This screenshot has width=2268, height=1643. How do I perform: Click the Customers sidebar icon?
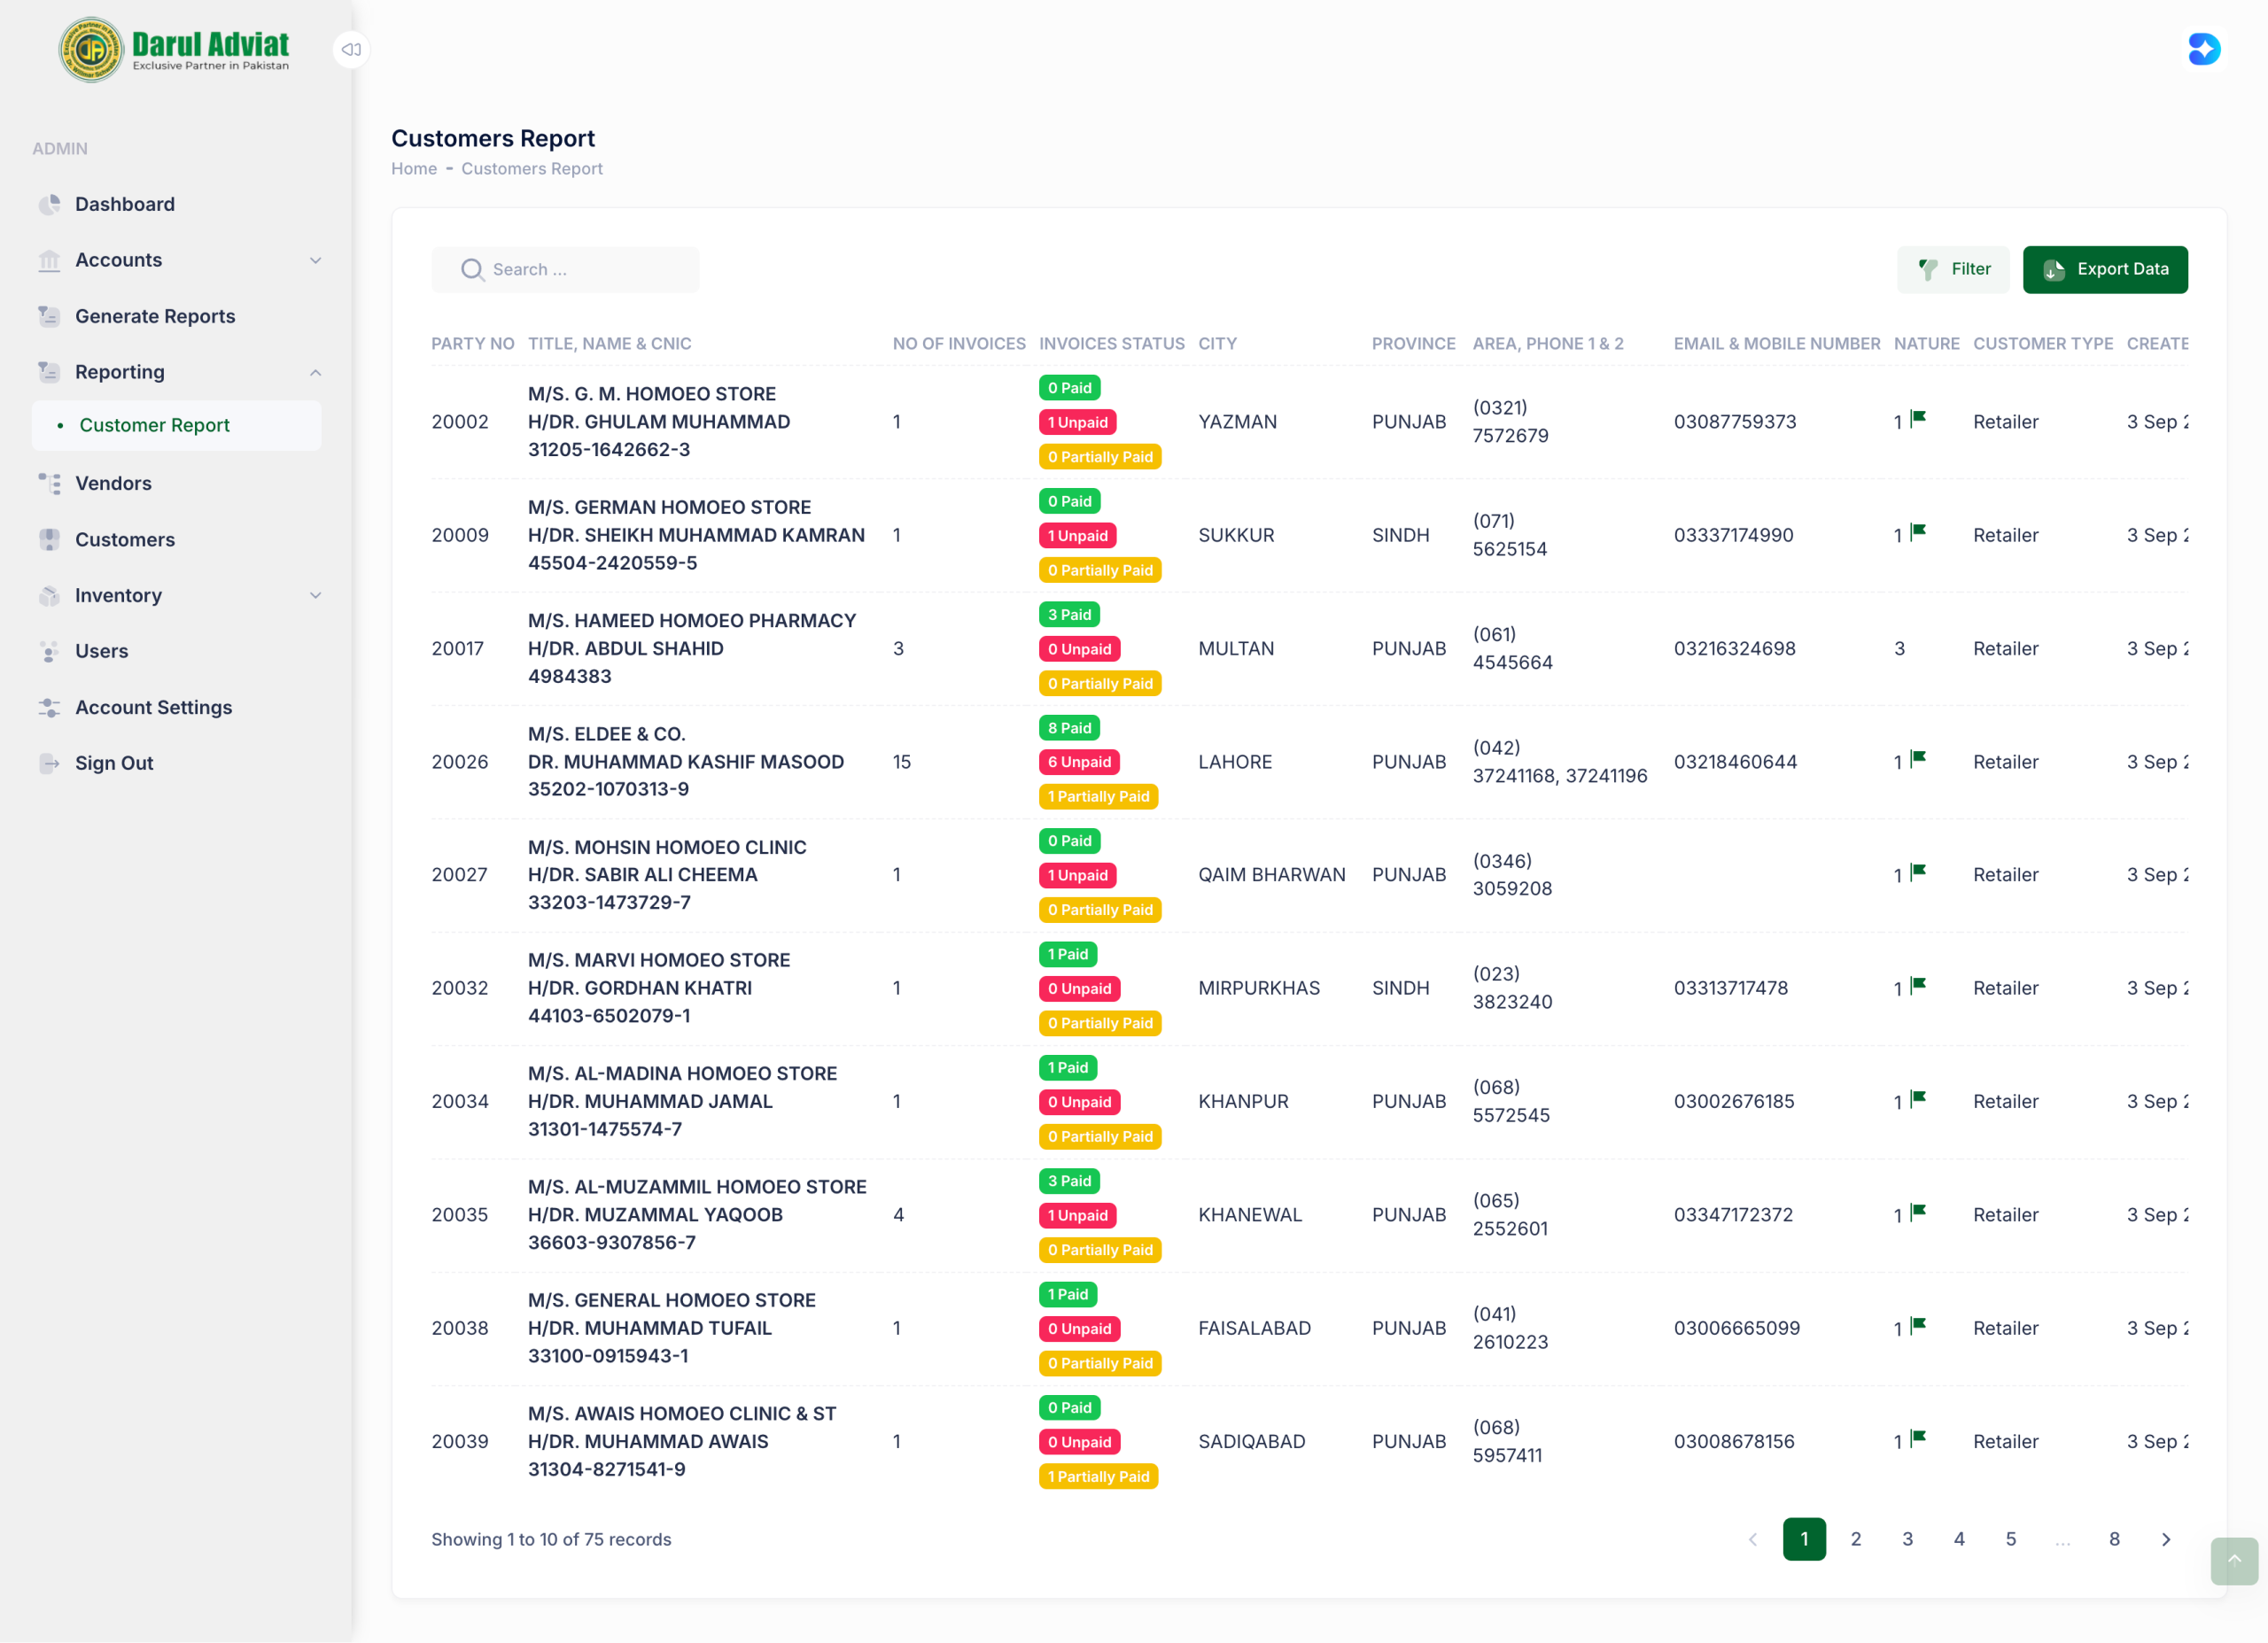click(x=49, y=539)
